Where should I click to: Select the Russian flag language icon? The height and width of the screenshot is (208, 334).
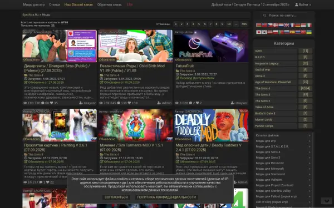287,32
